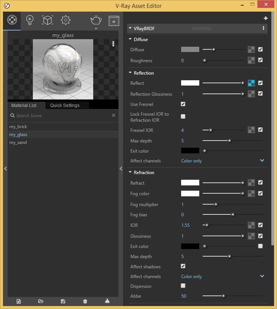The height and width of the screenshot is (309, 277).
Task: Click the Fog multiplier slider handle
Action: 216,204
